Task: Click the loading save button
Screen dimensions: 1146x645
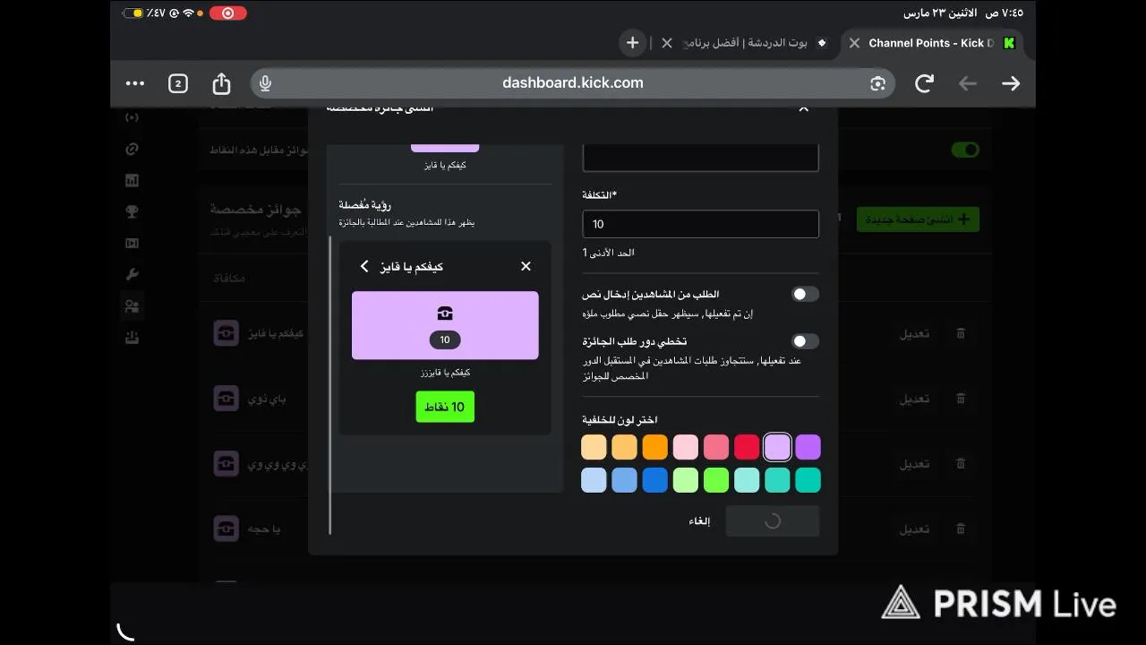Action: 772,521
